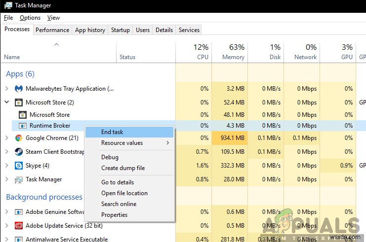Click the 48.1 MB memory cell
This screenshot has height=242, width=366.
[230, 115]
